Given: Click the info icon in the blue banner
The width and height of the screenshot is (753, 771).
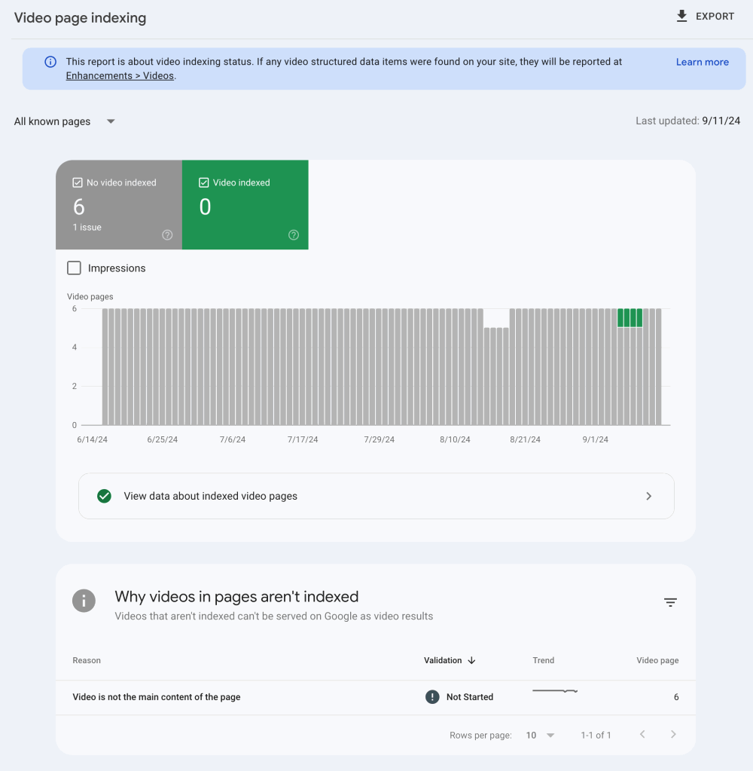Looking at the screenshot, I should [50, 62].
